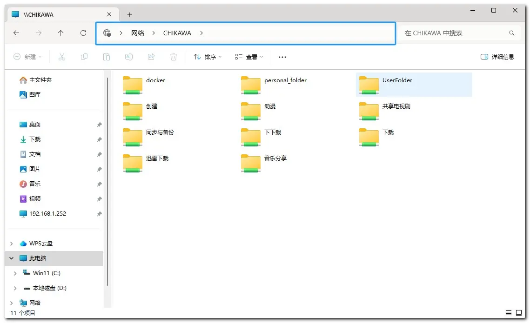Screen dimensions: 530x323
Task: Open the 查看 view options dropdown
Action: pyautogui.click(x=248, y=57)
